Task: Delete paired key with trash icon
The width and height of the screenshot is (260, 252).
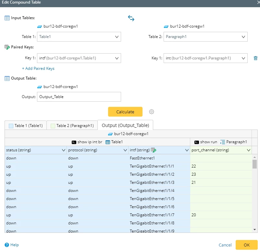Action: [255, 58]
